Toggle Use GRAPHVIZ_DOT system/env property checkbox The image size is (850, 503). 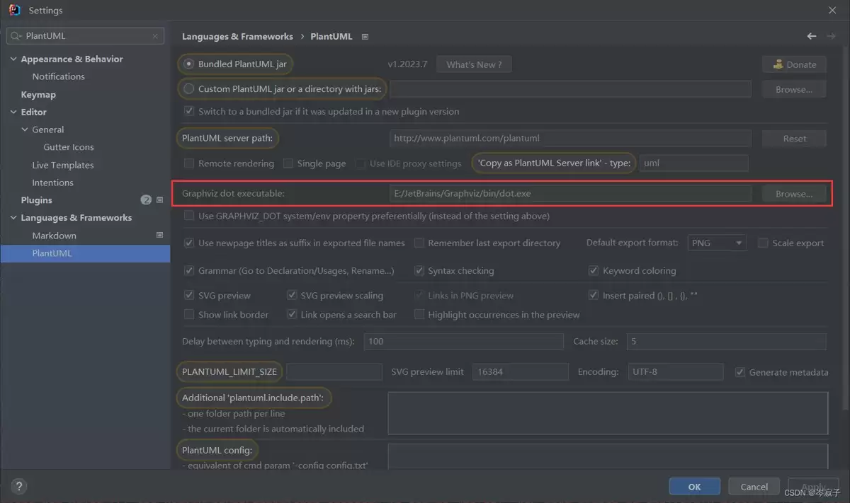[x=188, y=216]
